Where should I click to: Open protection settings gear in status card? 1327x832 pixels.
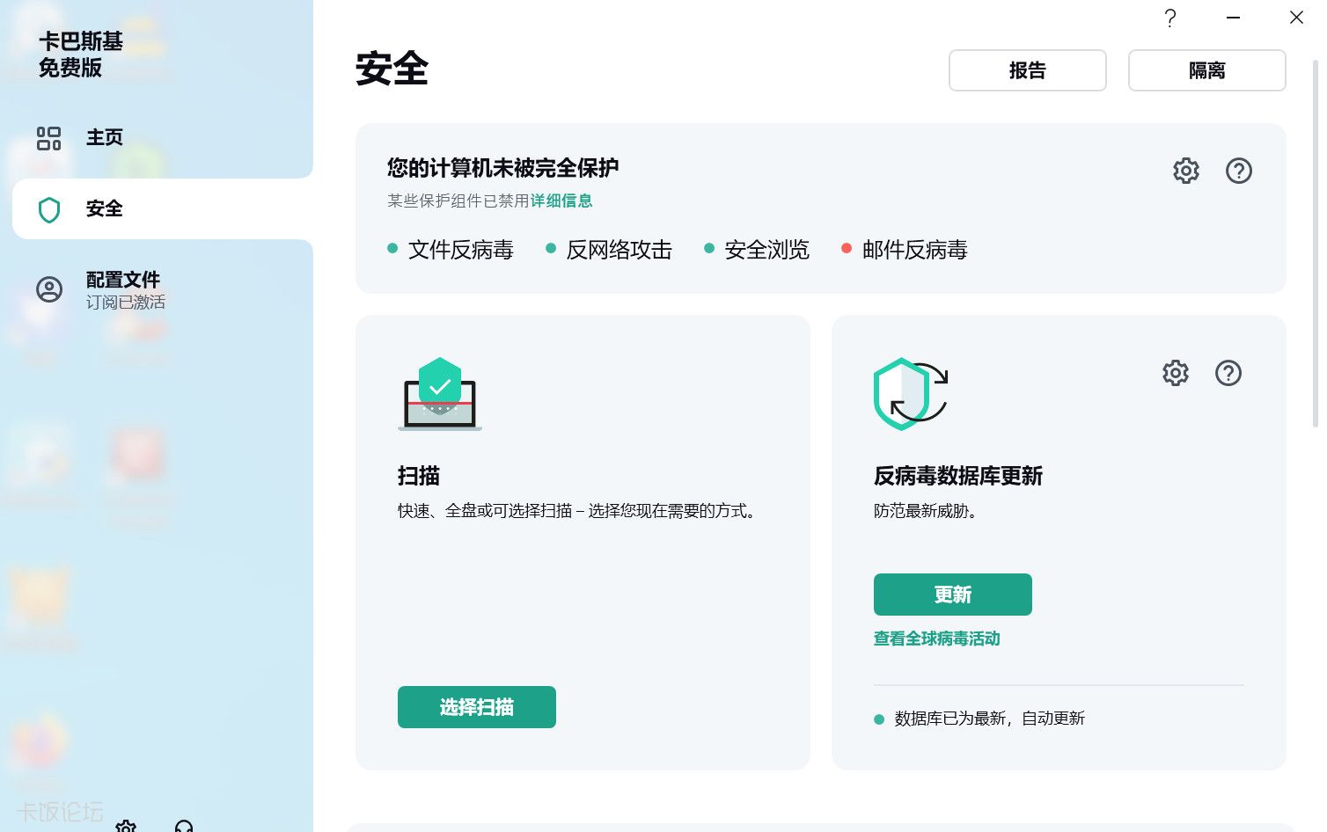click(1186, 171)
